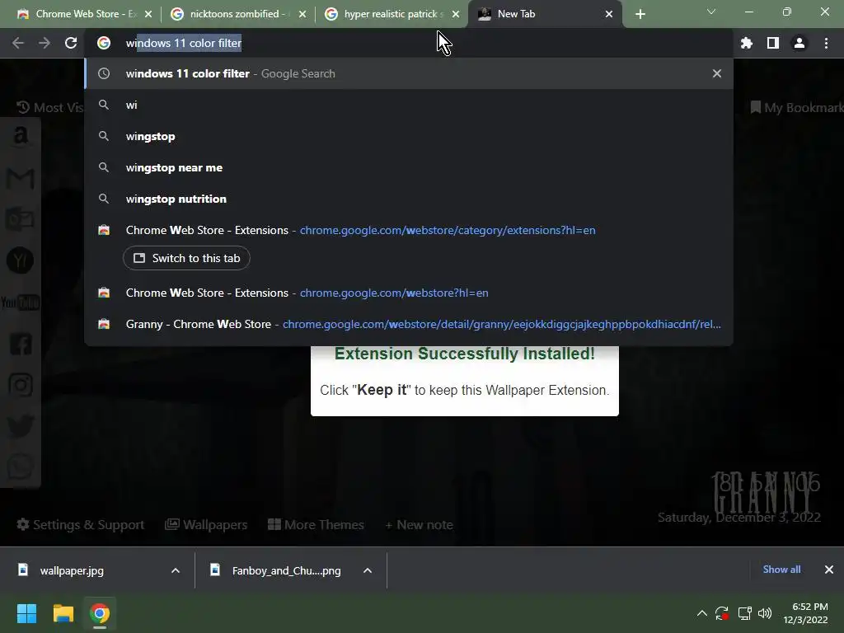Go back to previous page

click(x=18, y=43)
